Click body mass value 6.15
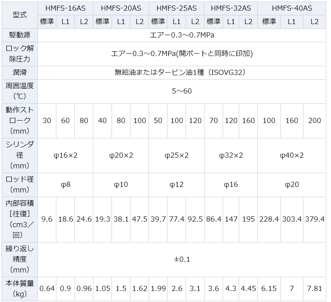331x302 pixels. (269, 289)
